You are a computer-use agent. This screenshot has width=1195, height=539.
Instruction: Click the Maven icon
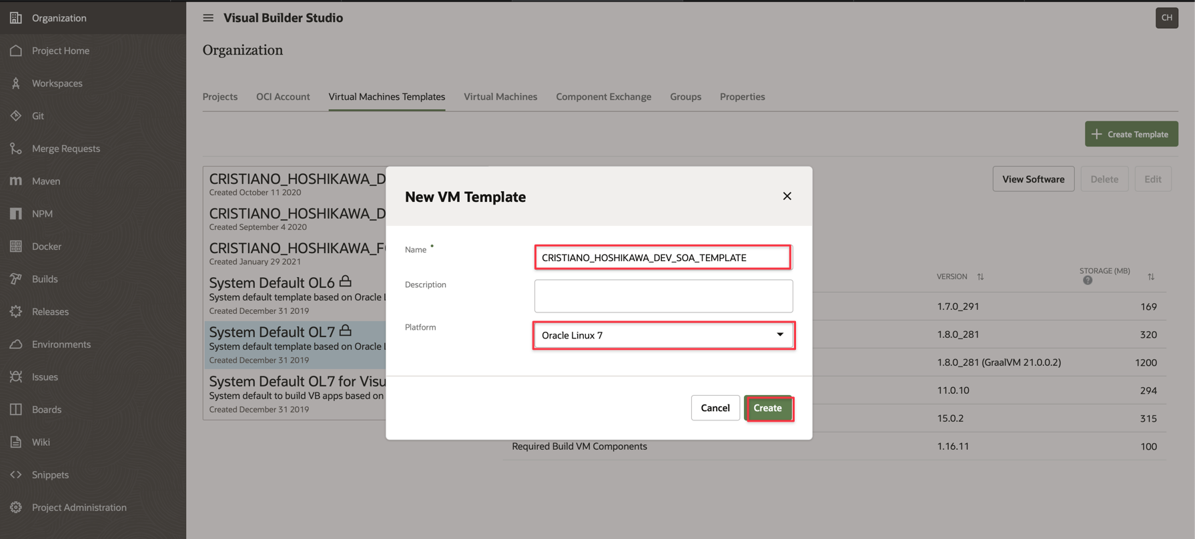(16, 181)
